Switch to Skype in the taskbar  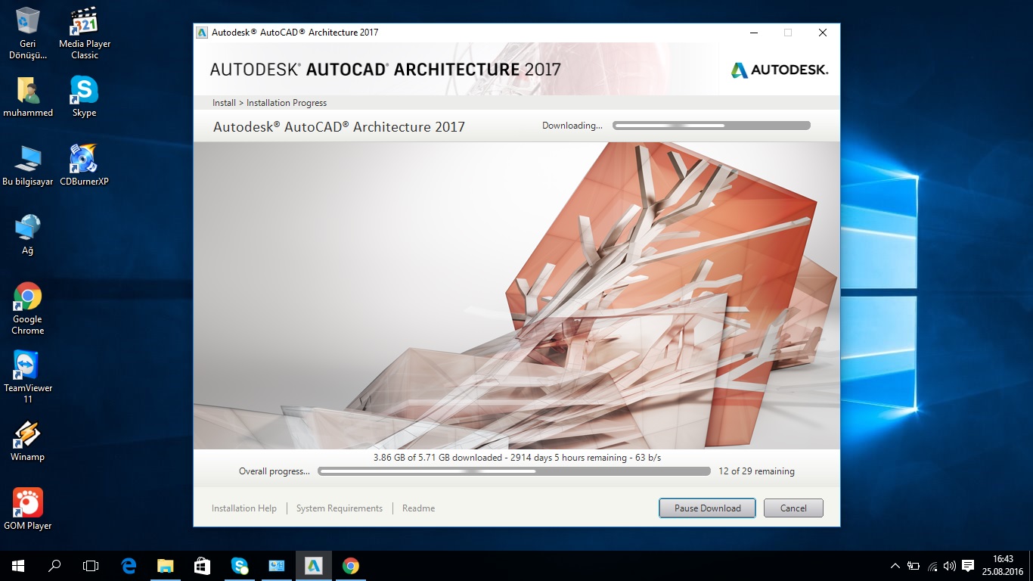(240, 566)
